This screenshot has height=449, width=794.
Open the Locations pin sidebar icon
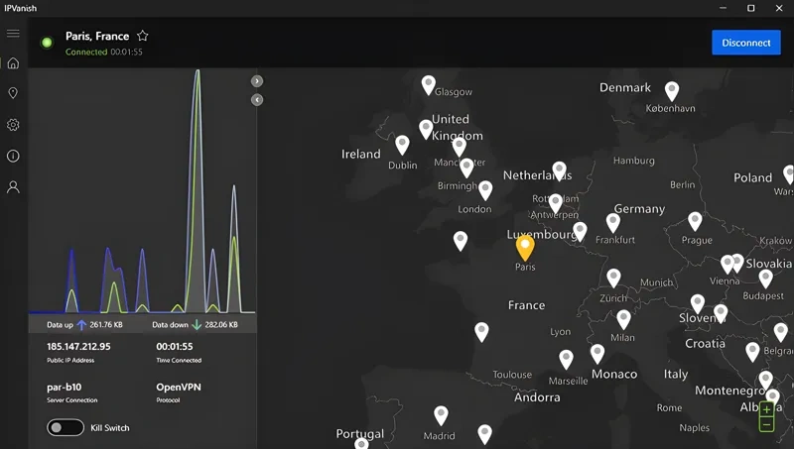coord(13,93)
